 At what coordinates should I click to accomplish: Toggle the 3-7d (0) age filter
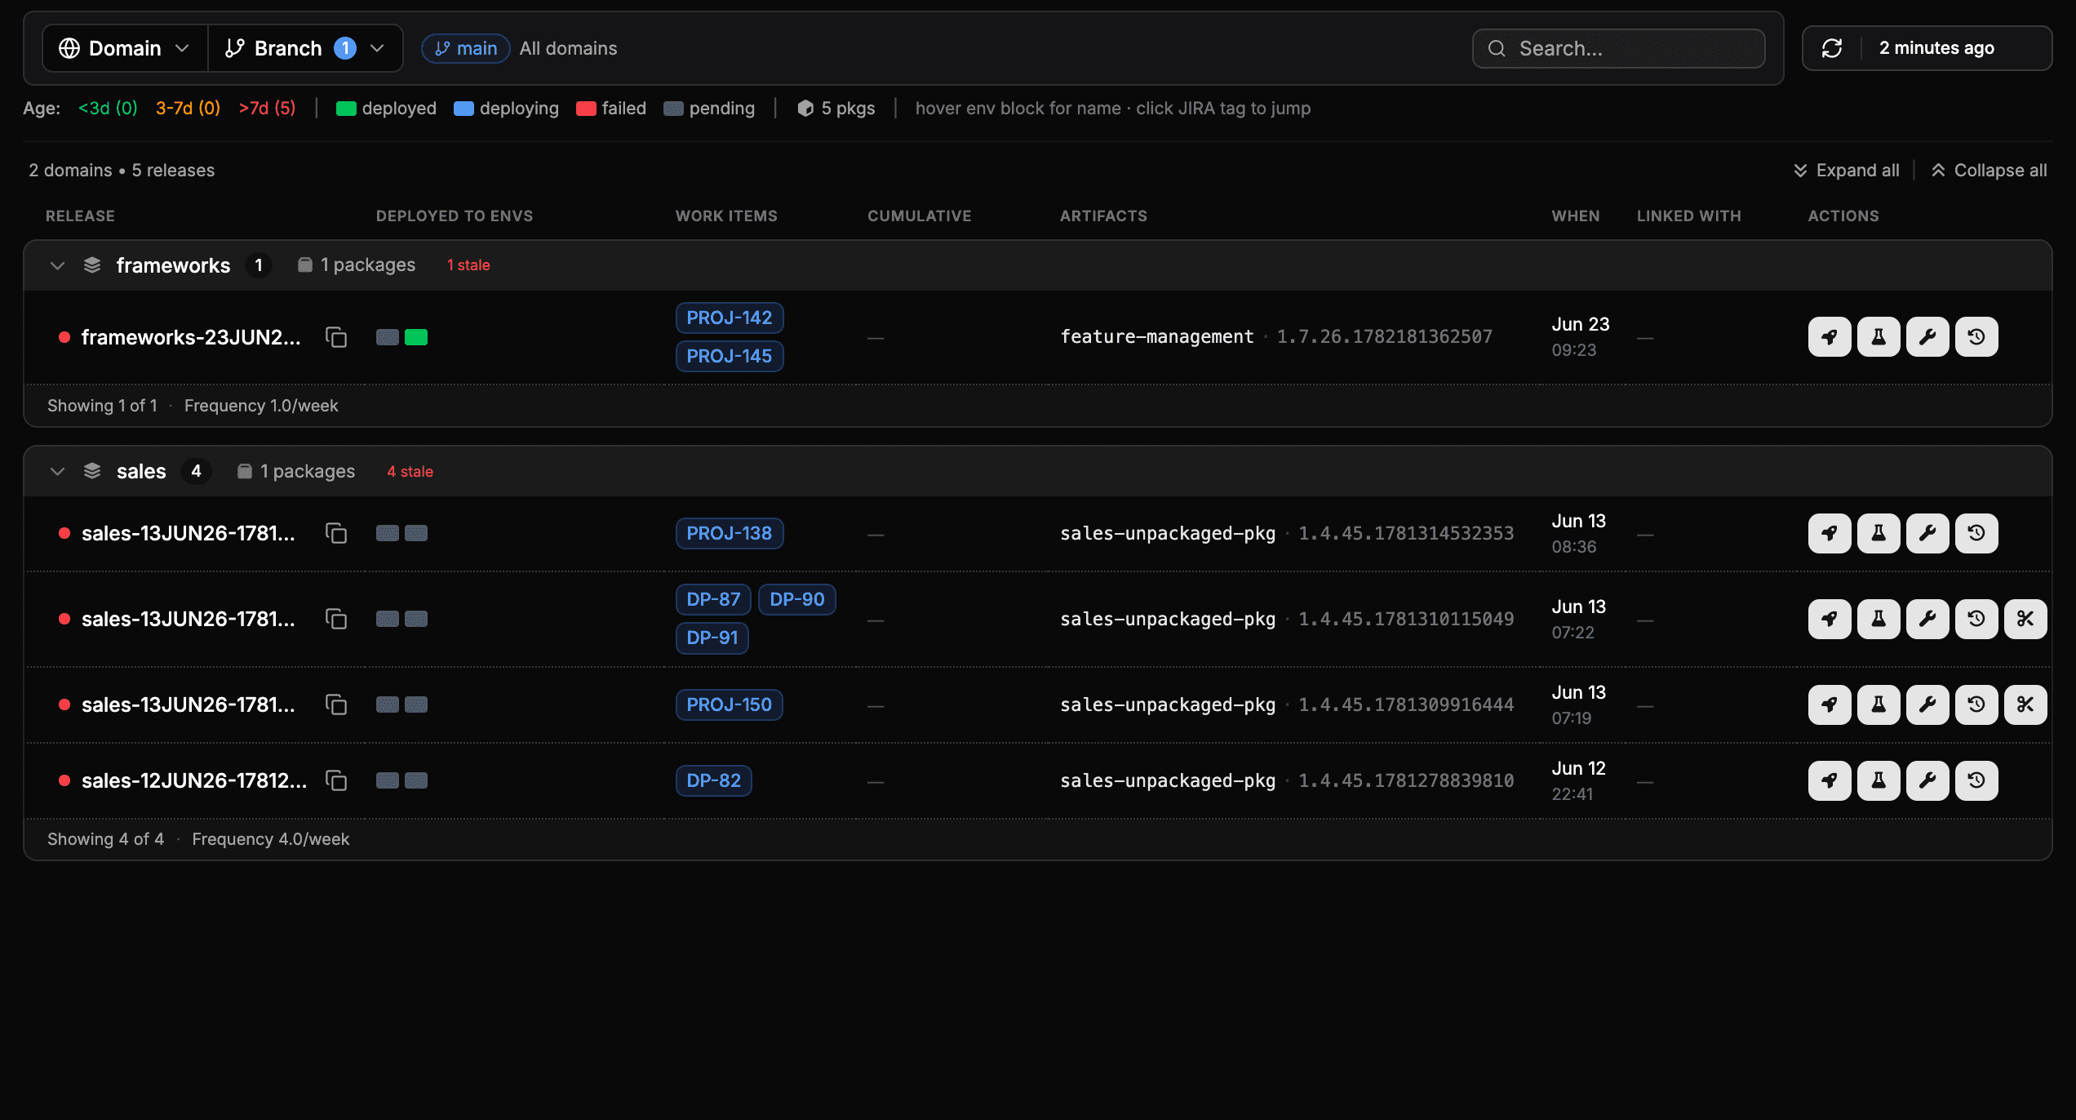coord(188,109)
